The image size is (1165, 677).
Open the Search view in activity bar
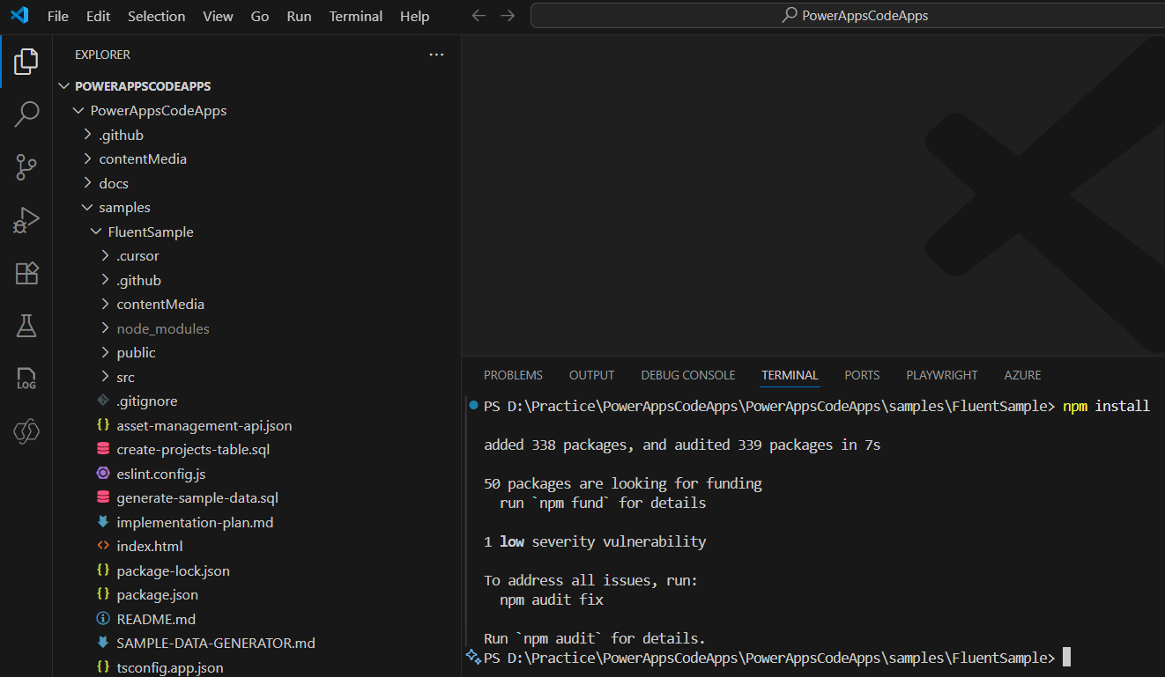coord(26,114)
